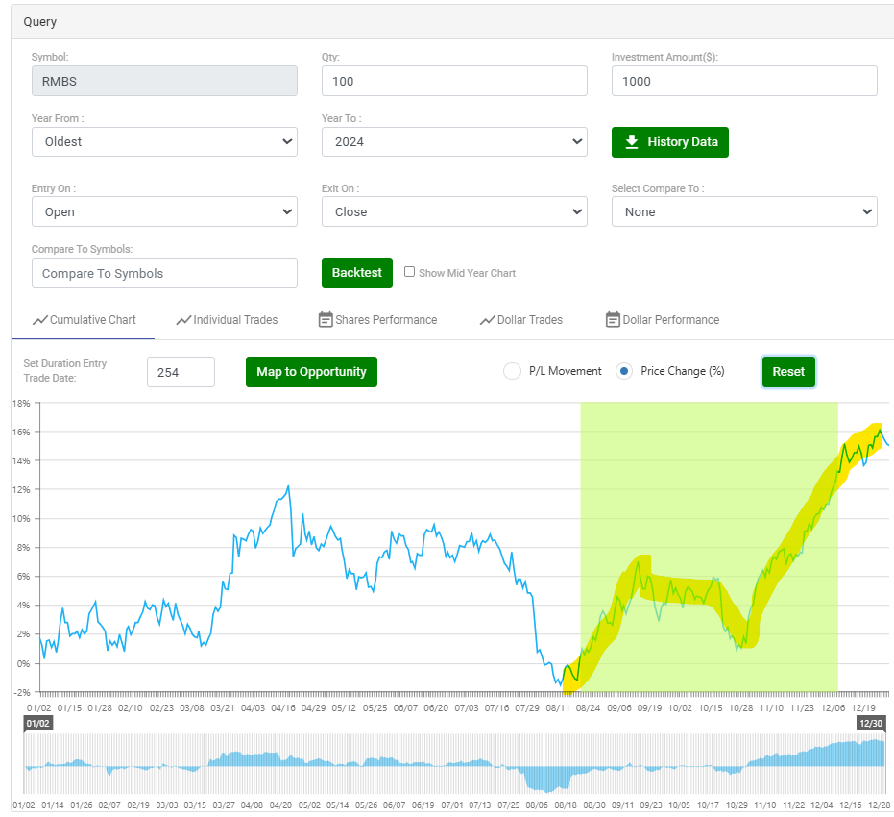Select the P/L Movement radio button

click(512, 371)
